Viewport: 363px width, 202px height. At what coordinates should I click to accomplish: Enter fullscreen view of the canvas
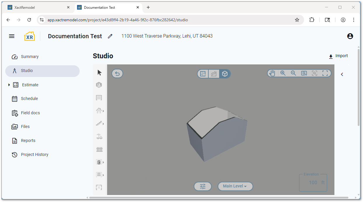point(325,73)
